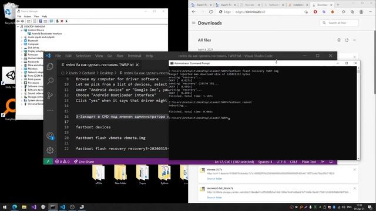Select the Geetanit breadcrumb in VS Code

tap(89, 73)
